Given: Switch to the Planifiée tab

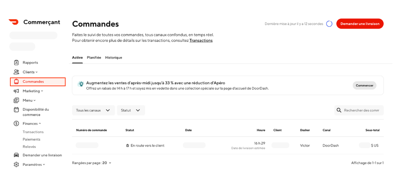Looking at the screenshot, I should [94, 58].
